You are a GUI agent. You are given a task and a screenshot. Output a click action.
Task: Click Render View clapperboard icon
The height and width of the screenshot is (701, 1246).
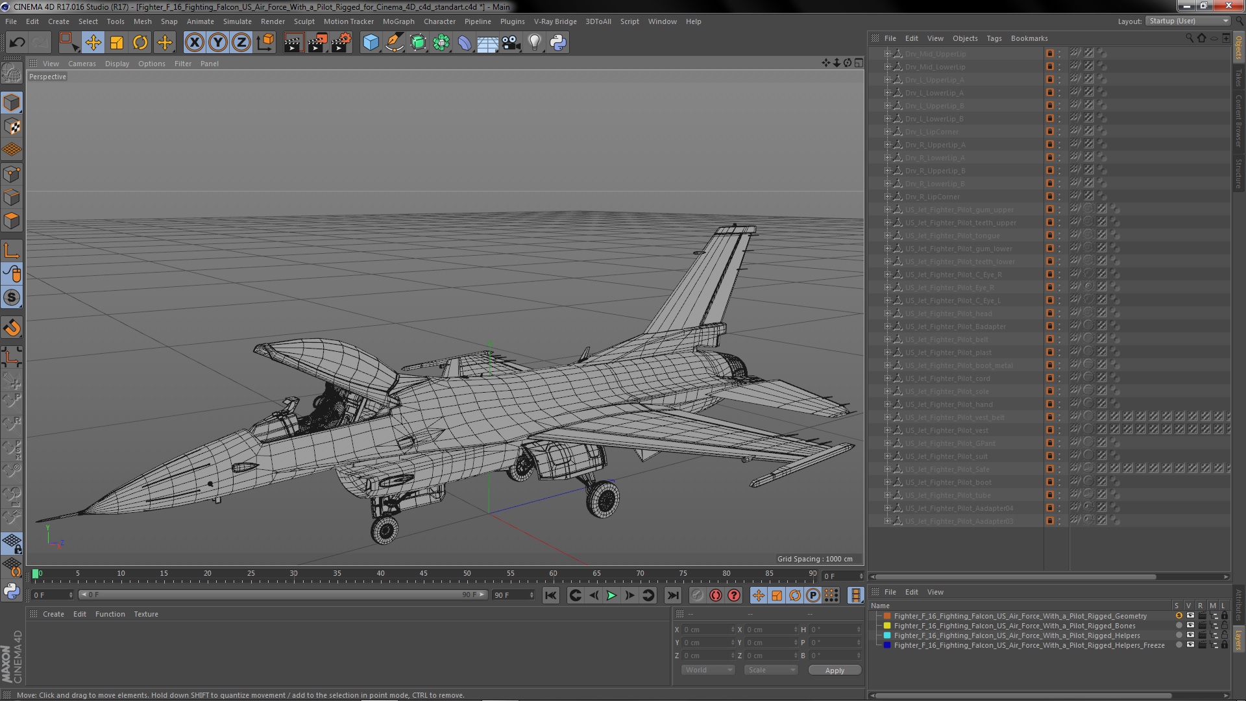293,43
